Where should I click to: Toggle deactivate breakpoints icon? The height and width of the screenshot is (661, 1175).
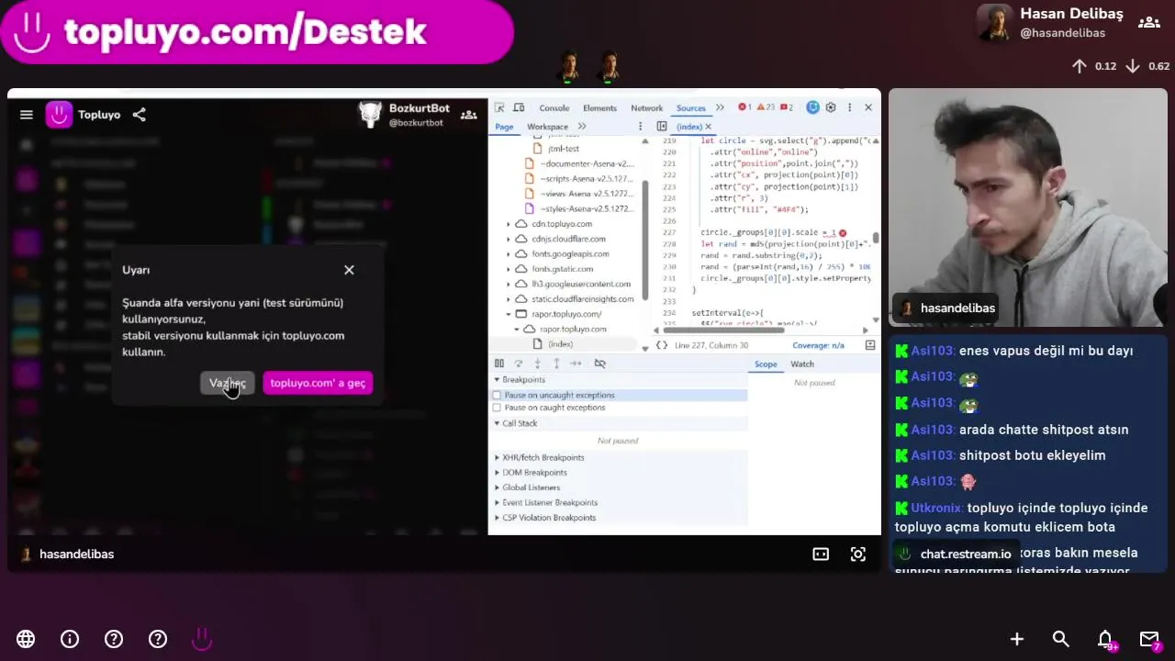click(x=600, y=364)
